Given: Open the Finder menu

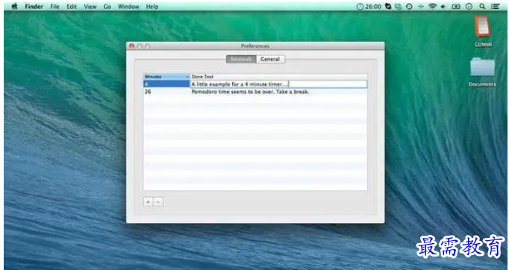Looking at the screenshot, I should tap(34, 6).
